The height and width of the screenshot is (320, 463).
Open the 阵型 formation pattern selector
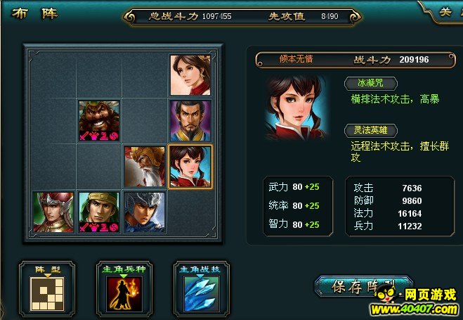pos(47,288)
